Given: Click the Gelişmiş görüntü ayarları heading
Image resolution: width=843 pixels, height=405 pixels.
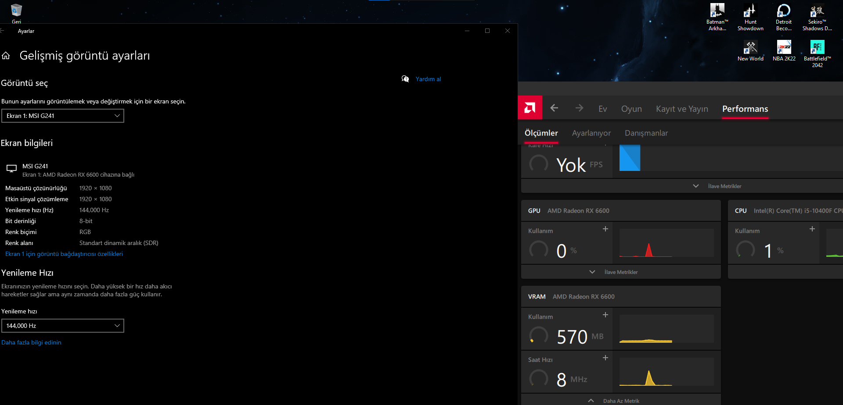Looking at the screenshot, I should pyautogui.click(x=85, y=56).
